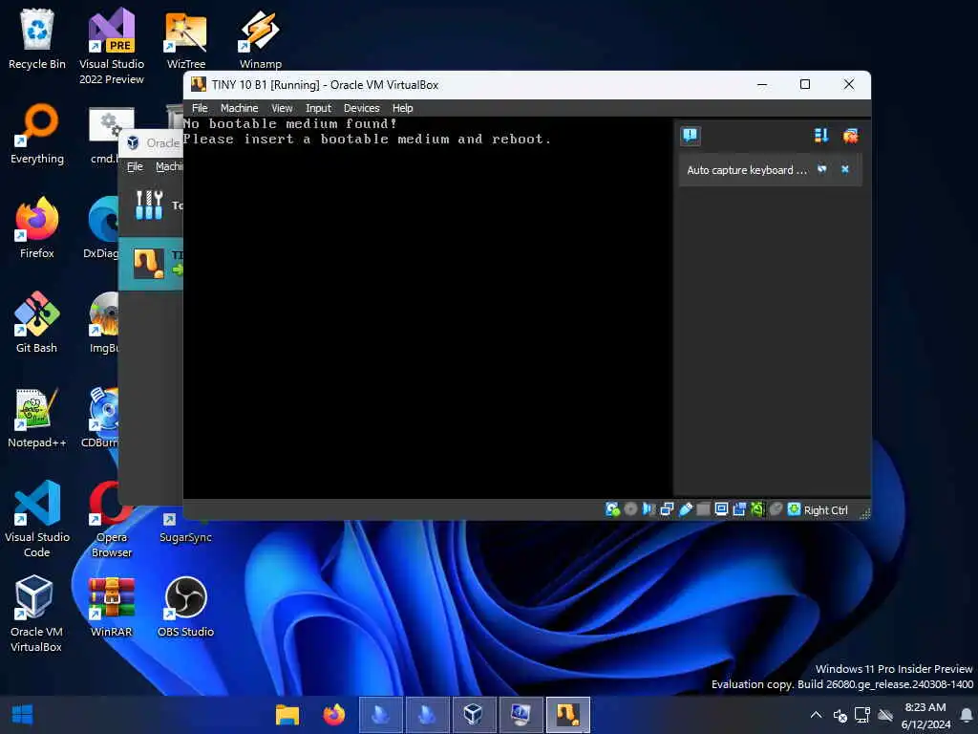Click the green CPU status indicator icon
The height and width of the screenshot is (734, 978).
pyautogui.click(x=757, y=509)
